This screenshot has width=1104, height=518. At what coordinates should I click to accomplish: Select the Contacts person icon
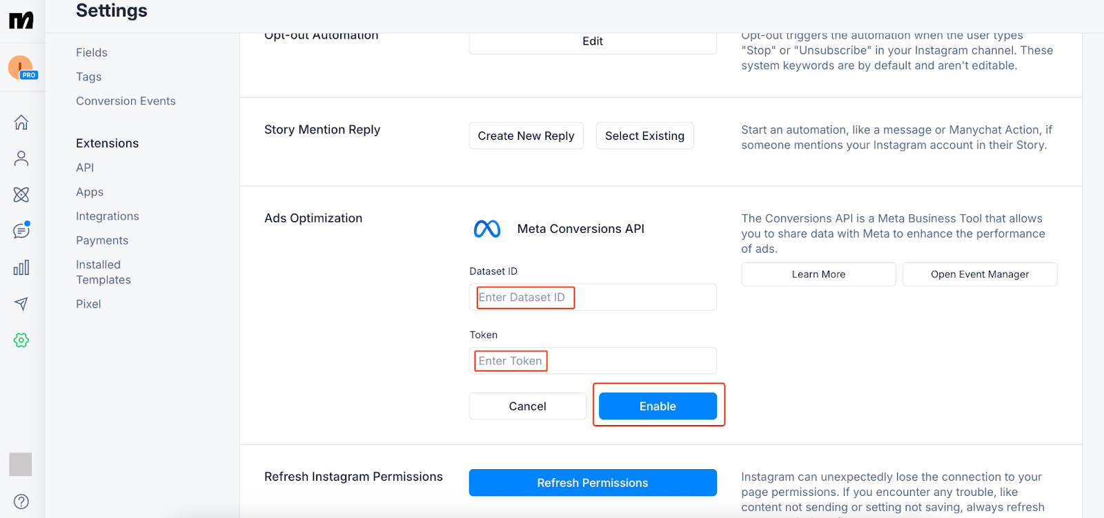21,158
